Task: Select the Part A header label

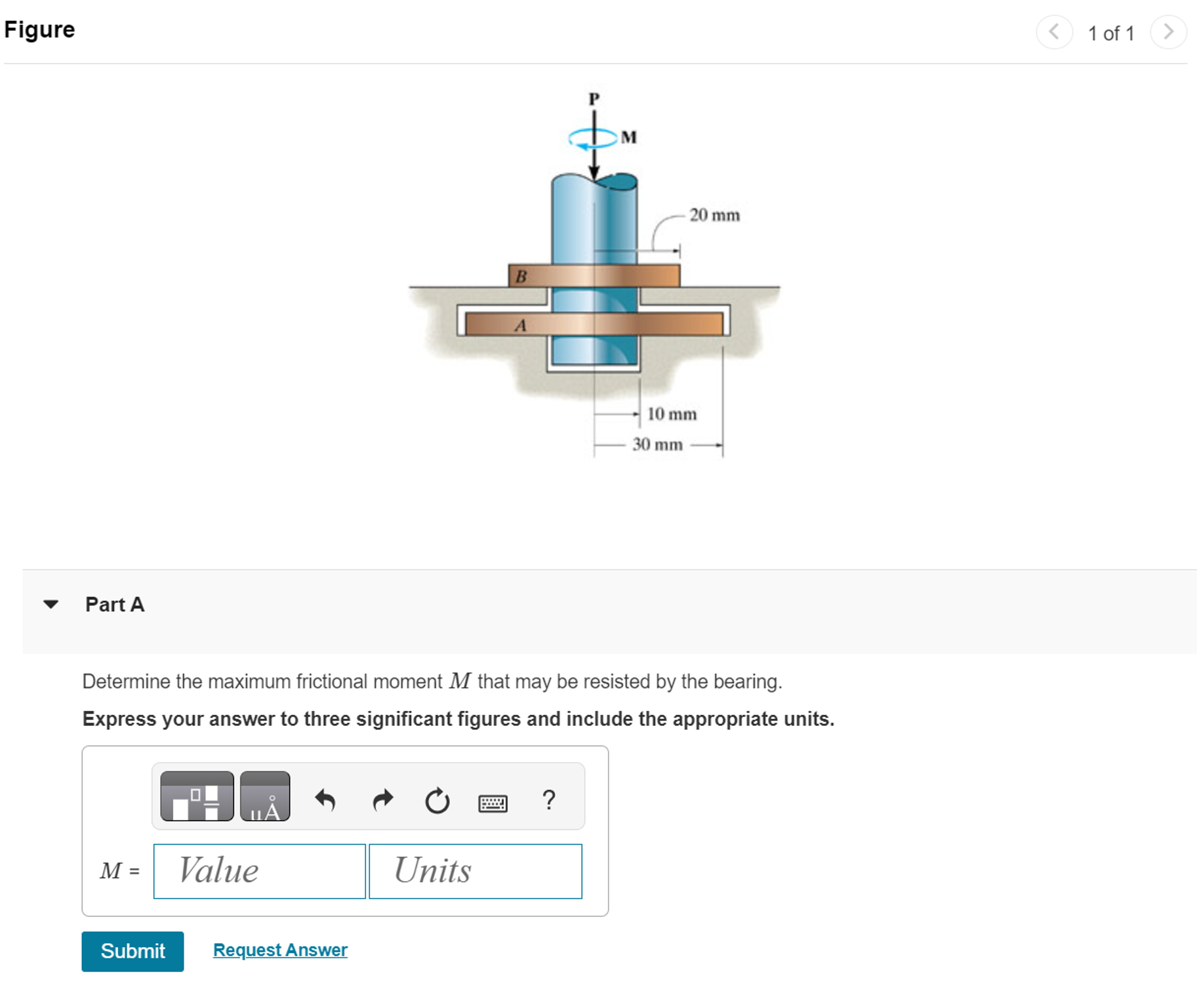Action: point(115,605)
